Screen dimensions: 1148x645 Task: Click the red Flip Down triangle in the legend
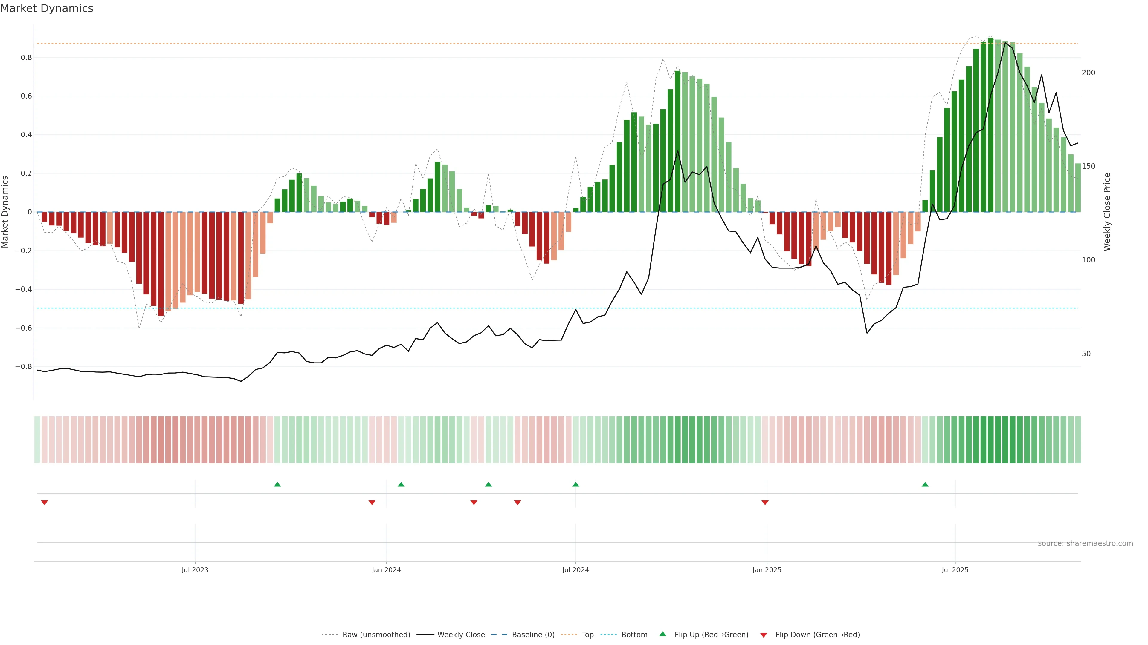click(x=764, y=635)
